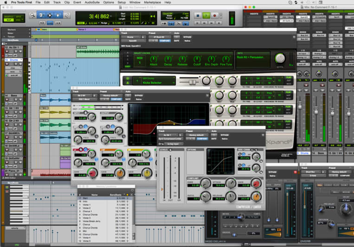The image size is (354, 247).
Task: Click the green Play transport button
Action: [x=206, y=16]
